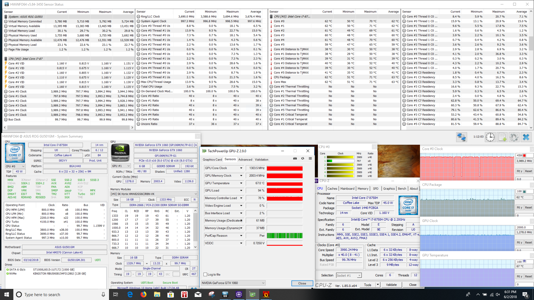534x300 pixels.
Task: Switch to HWiNFO taskbar icon
Action: [225, 294]
